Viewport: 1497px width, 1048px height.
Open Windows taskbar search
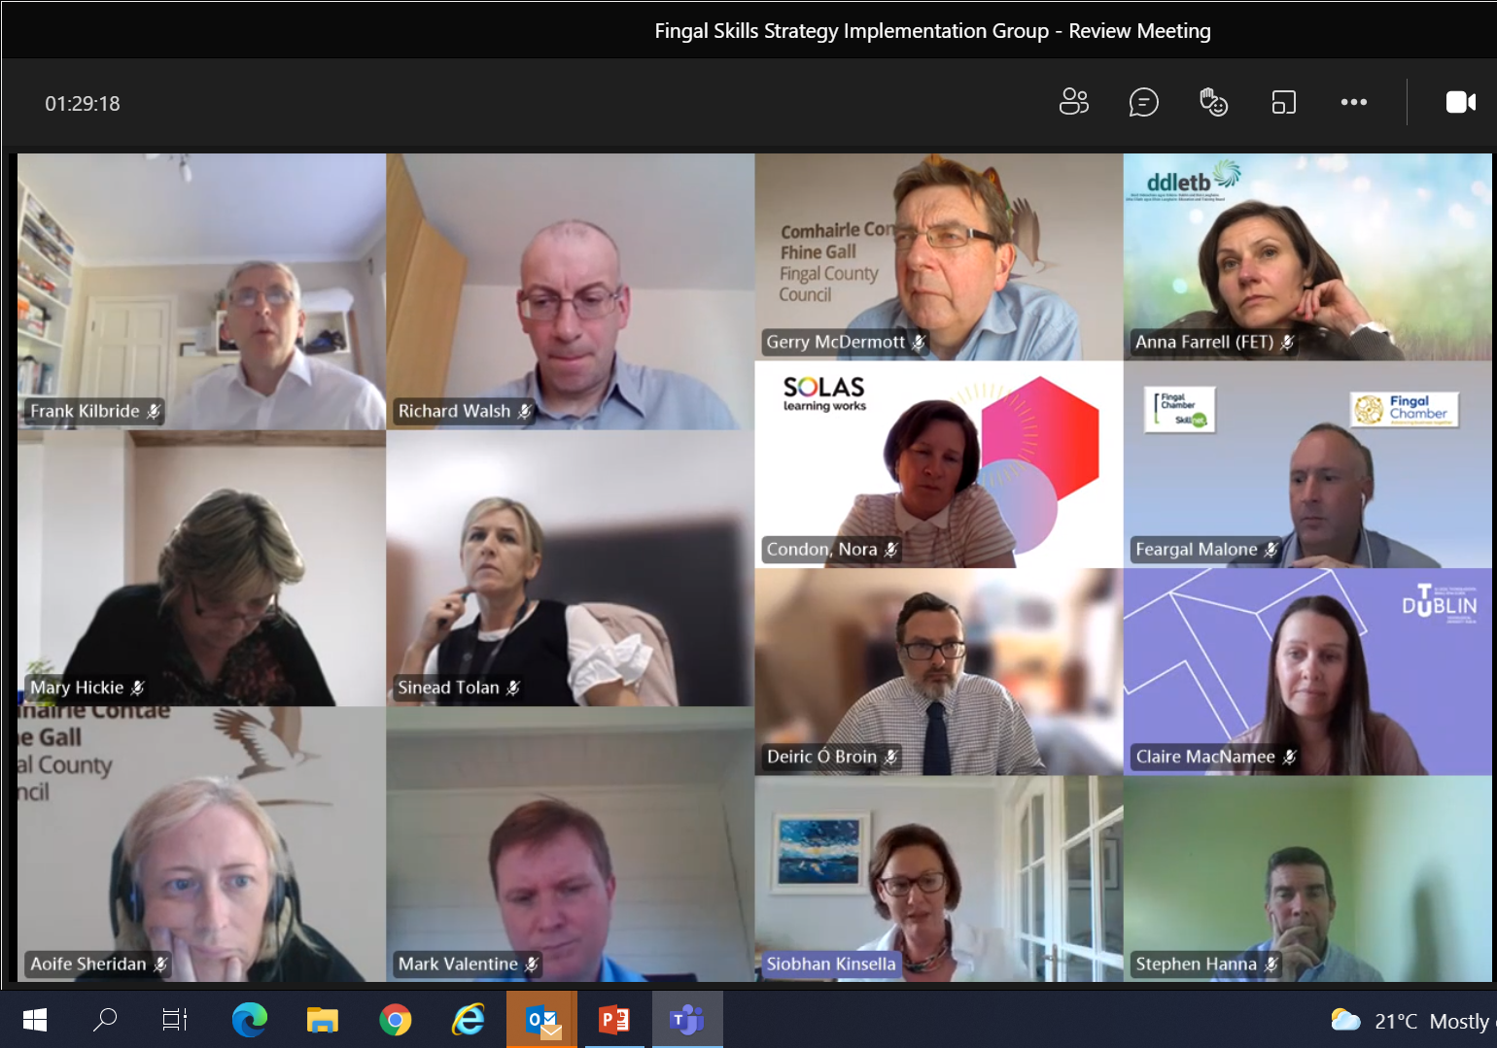[105, 1020]
